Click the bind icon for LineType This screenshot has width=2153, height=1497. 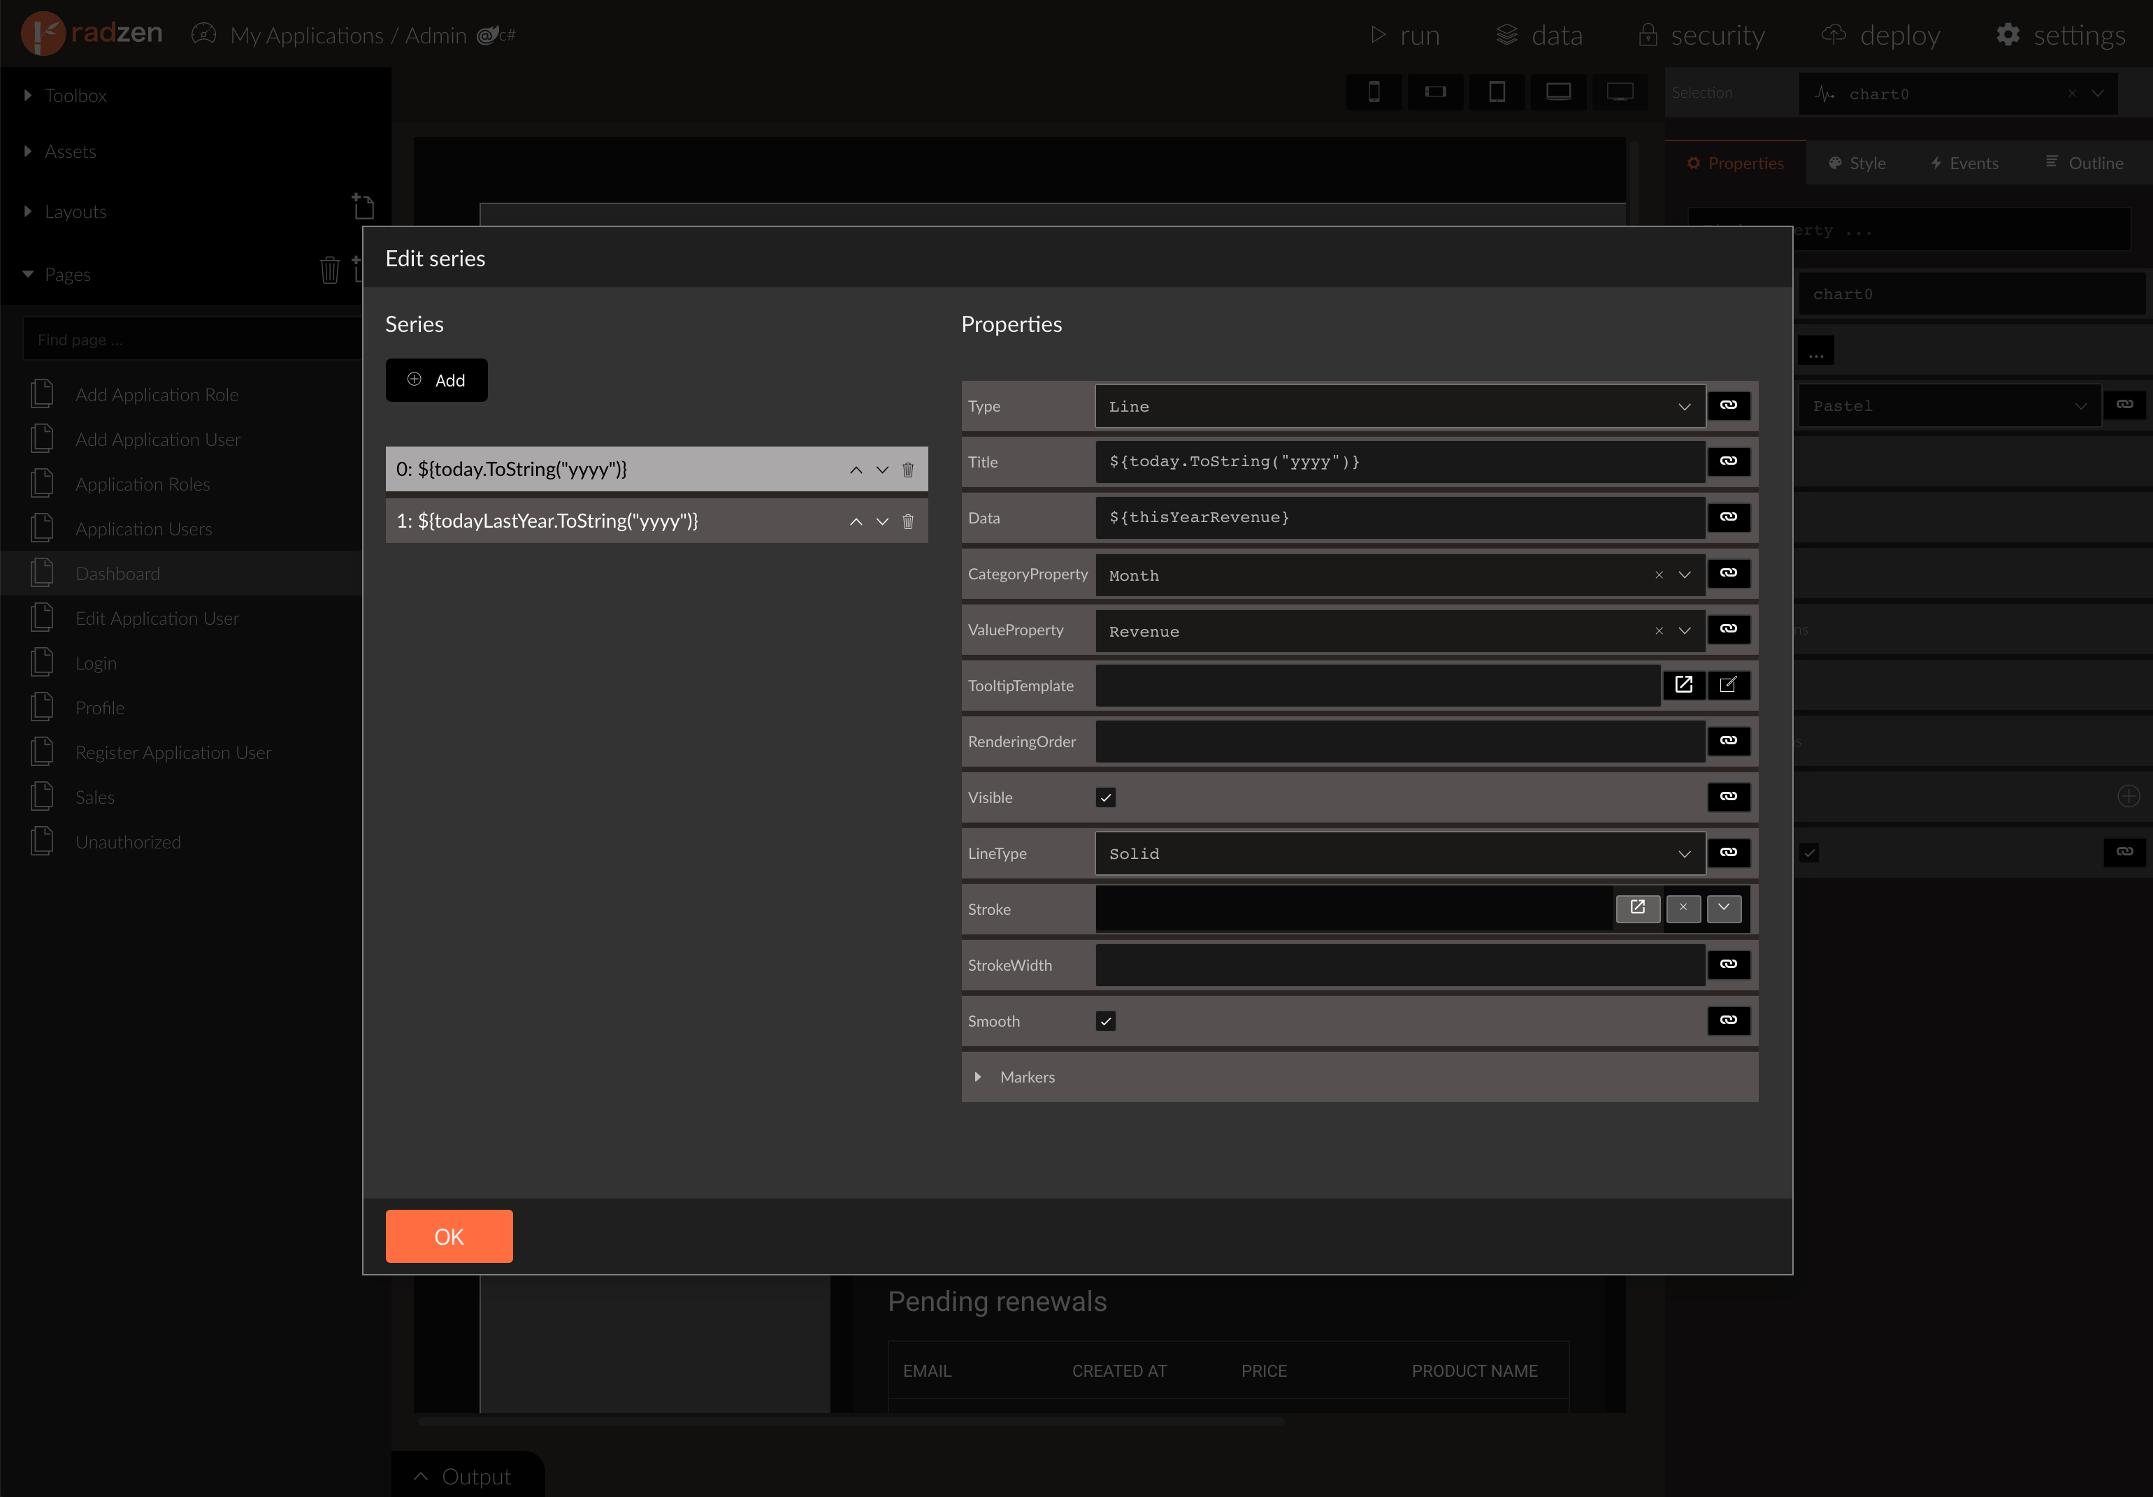point(1728,853)
